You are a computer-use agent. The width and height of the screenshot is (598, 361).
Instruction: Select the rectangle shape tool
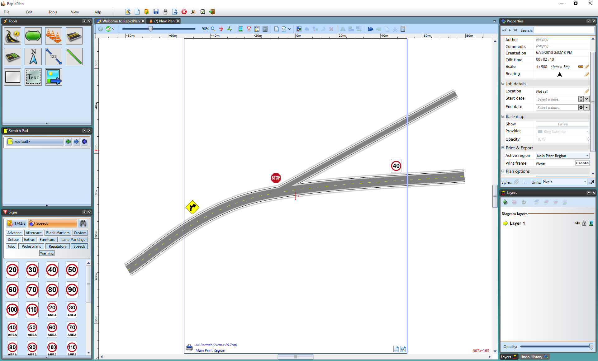[13, 77]
